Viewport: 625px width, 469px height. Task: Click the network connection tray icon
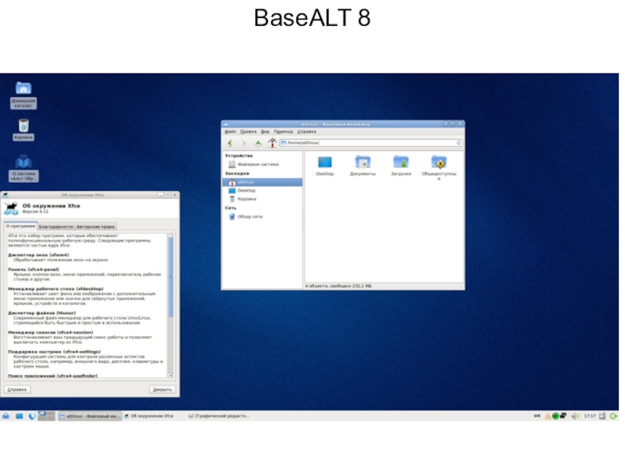point(562,416)
